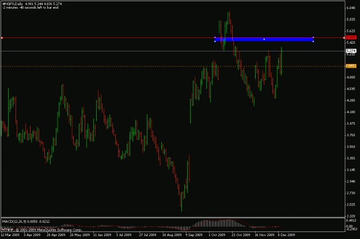Click the 2.730 price scale label

coord(351,193)
